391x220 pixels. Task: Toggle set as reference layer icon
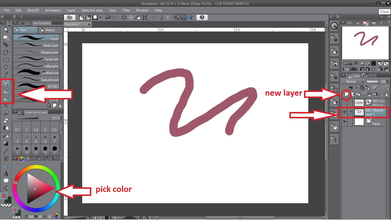tap(356, 88)
